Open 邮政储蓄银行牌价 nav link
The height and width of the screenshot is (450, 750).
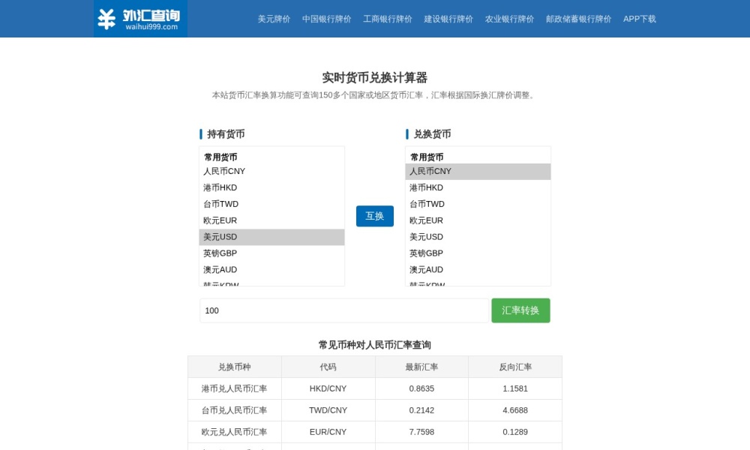point(578,19)
